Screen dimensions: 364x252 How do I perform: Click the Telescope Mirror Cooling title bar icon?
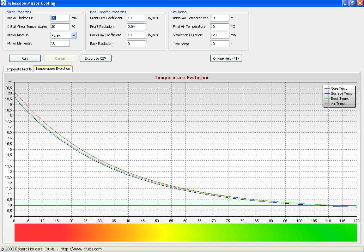pyautogui.click(x=3, y=3)
